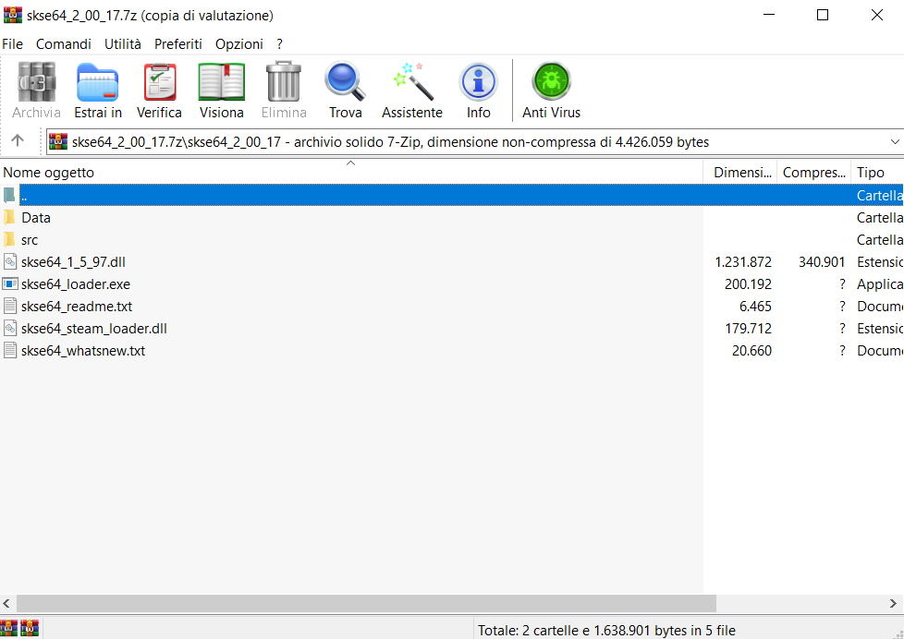Open the '?' help menu
This screenshot has height=639, width=904.
click(x=280, y=43)
